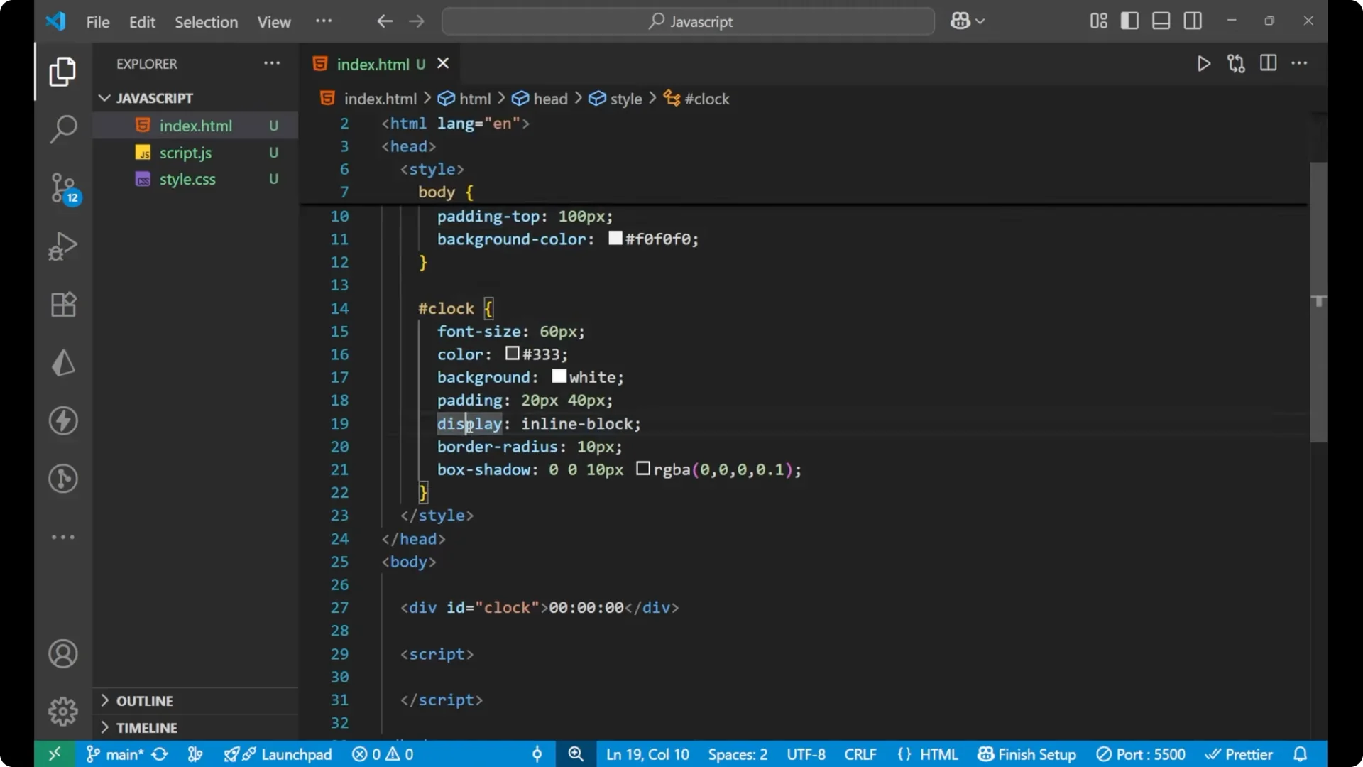This screenshot has width=1363, height=767.
Task: Click the head breadcrumb item
Action: pyautogui.click(x=549, y=99)
